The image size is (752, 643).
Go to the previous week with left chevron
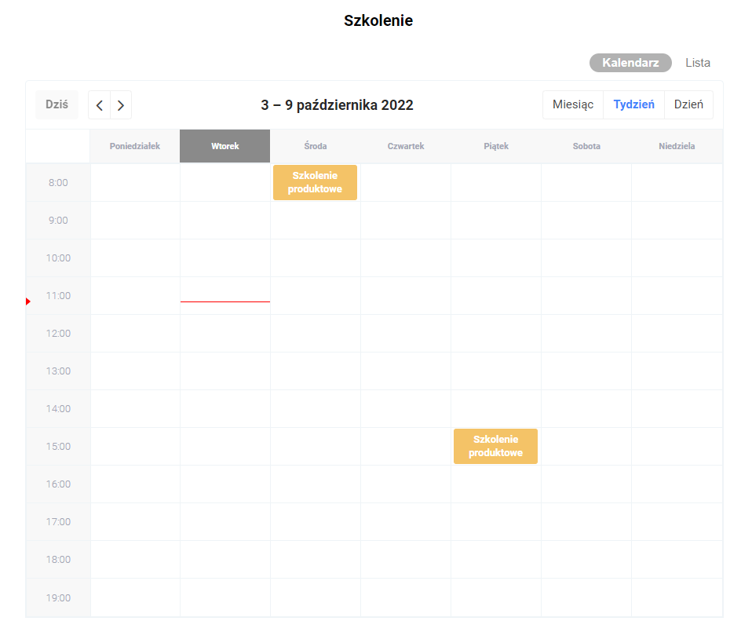pyautogui.click(x=100, y=105)
